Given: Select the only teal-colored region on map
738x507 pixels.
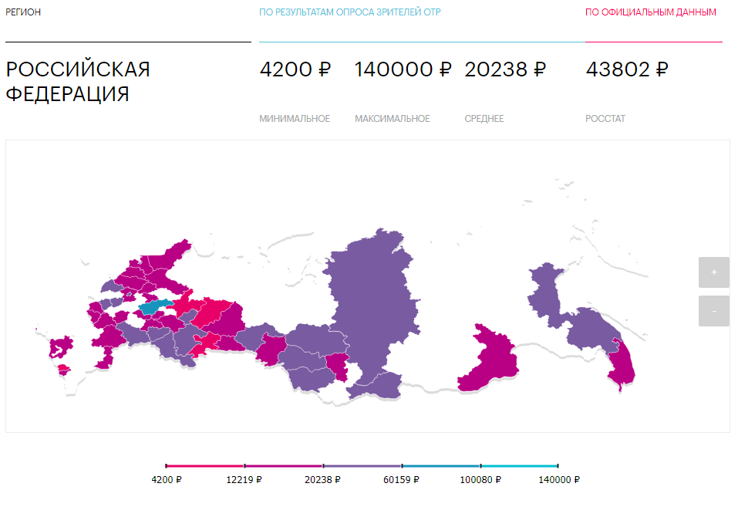Looking at the screenshot, I should (157, 308).
